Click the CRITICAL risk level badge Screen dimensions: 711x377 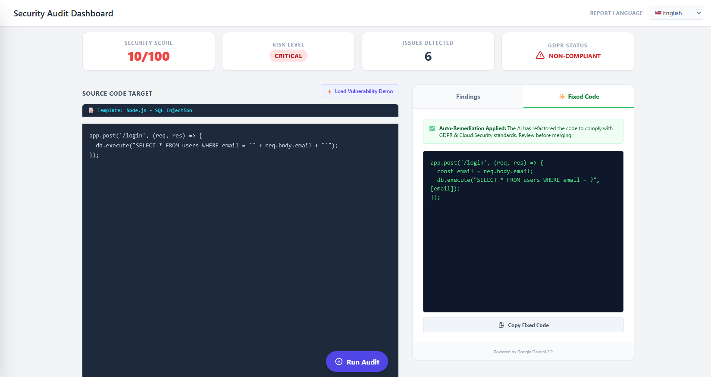[288, 56]
